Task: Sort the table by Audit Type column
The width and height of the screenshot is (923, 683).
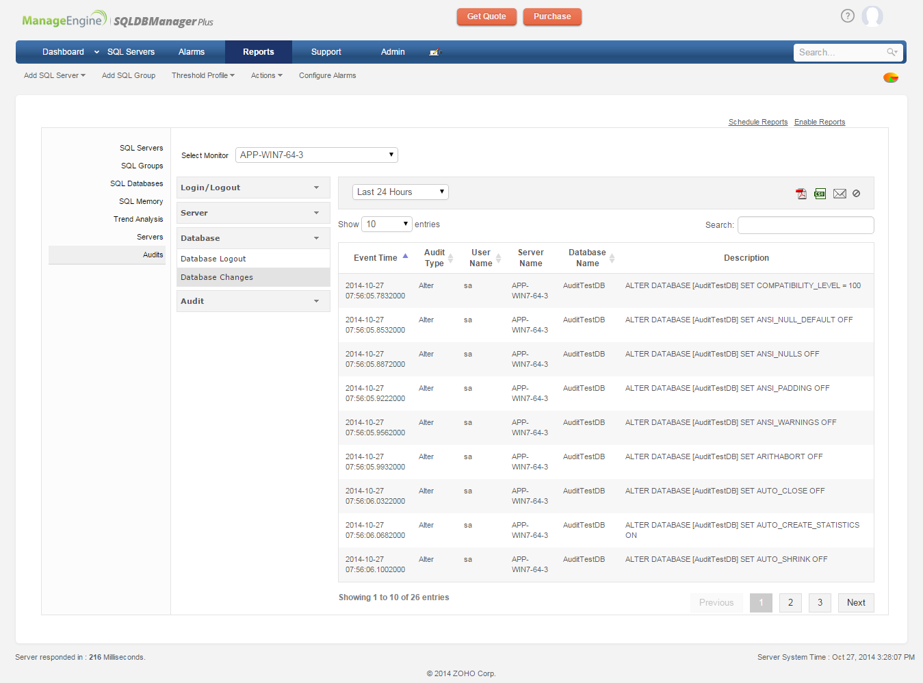Action: tap(434, 258)
